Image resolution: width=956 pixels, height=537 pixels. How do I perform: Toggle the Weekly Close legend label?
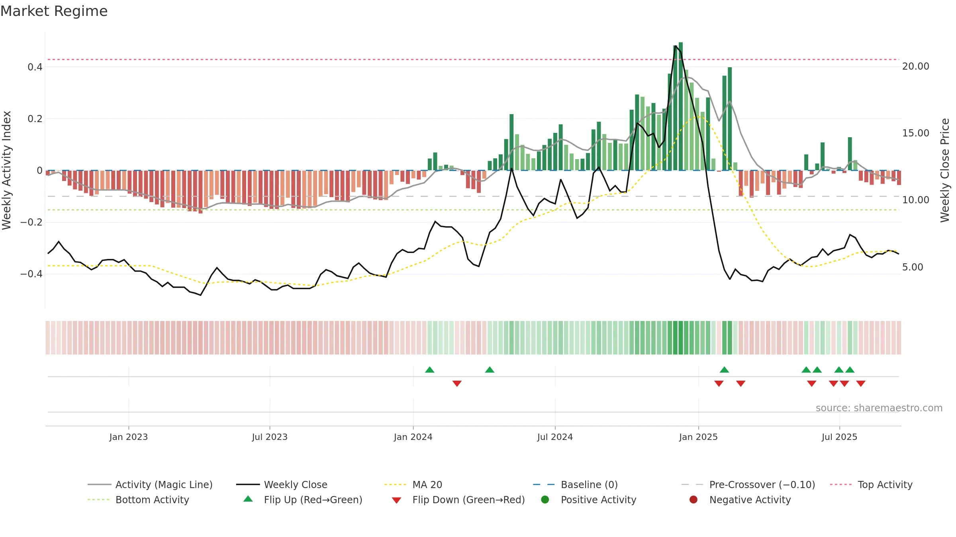[296, 484]
